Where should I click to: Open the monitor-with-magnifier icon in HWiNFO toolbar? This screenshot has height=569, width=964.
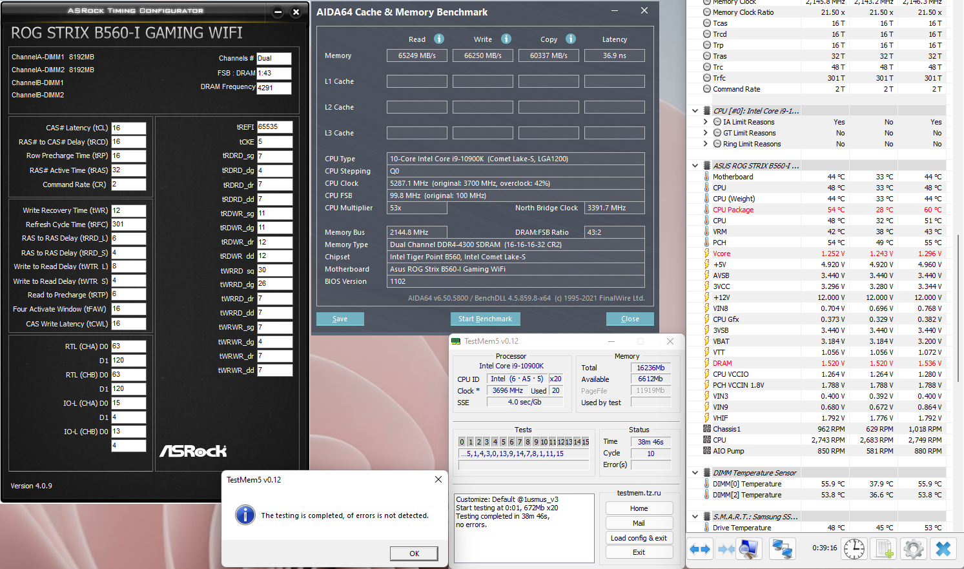pyautogui.click(x=749, y=549)
